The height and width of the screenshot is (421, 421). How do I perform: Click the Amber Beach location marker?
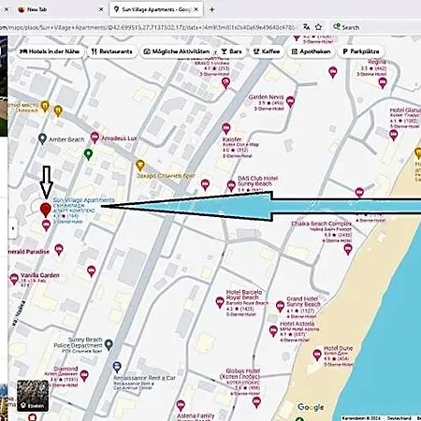click(42, 138)
